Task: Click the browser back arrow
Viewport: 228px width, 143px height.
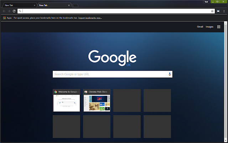Action: [x=4, y=11]
